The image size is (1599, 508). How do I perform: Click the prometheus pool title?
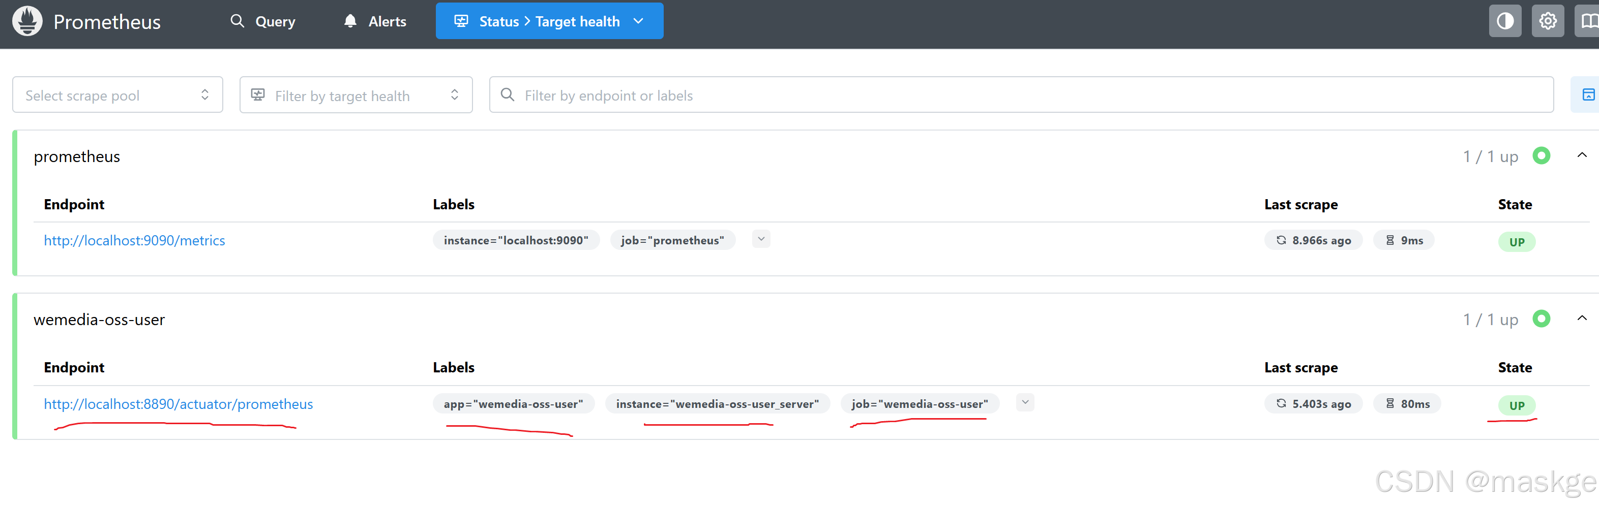click(x=77, y=157)
